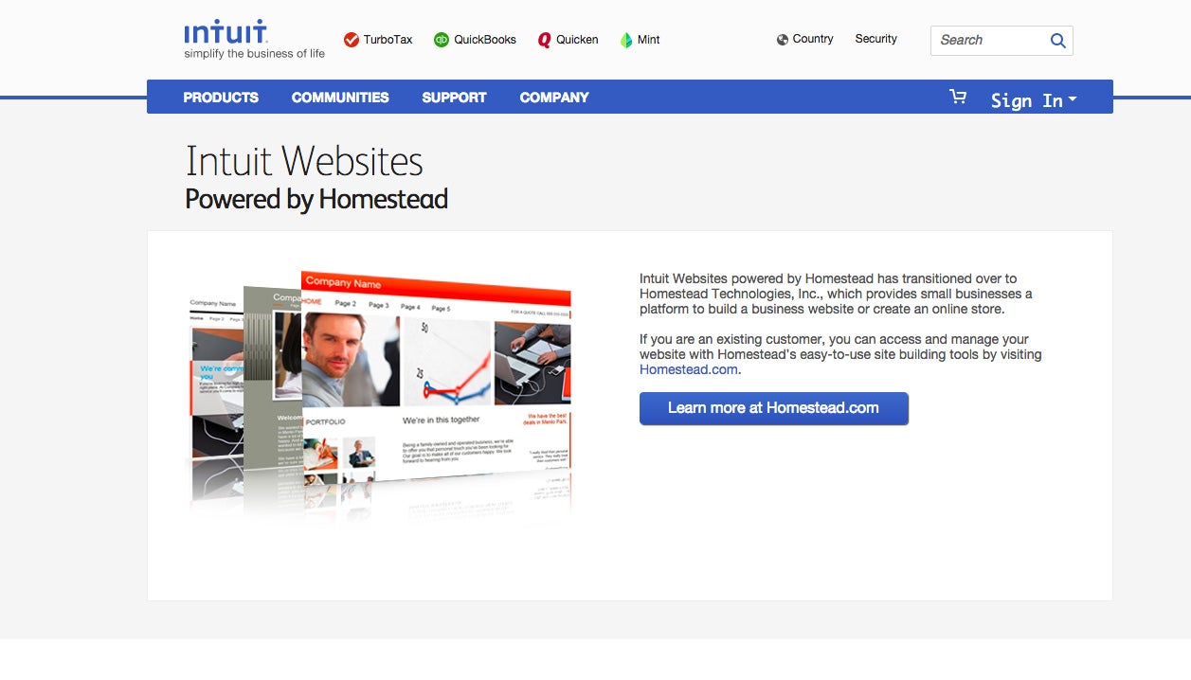Open the Country selector link
The width and height of the screenshot is (1191, 680).
[x=813, y=39]
